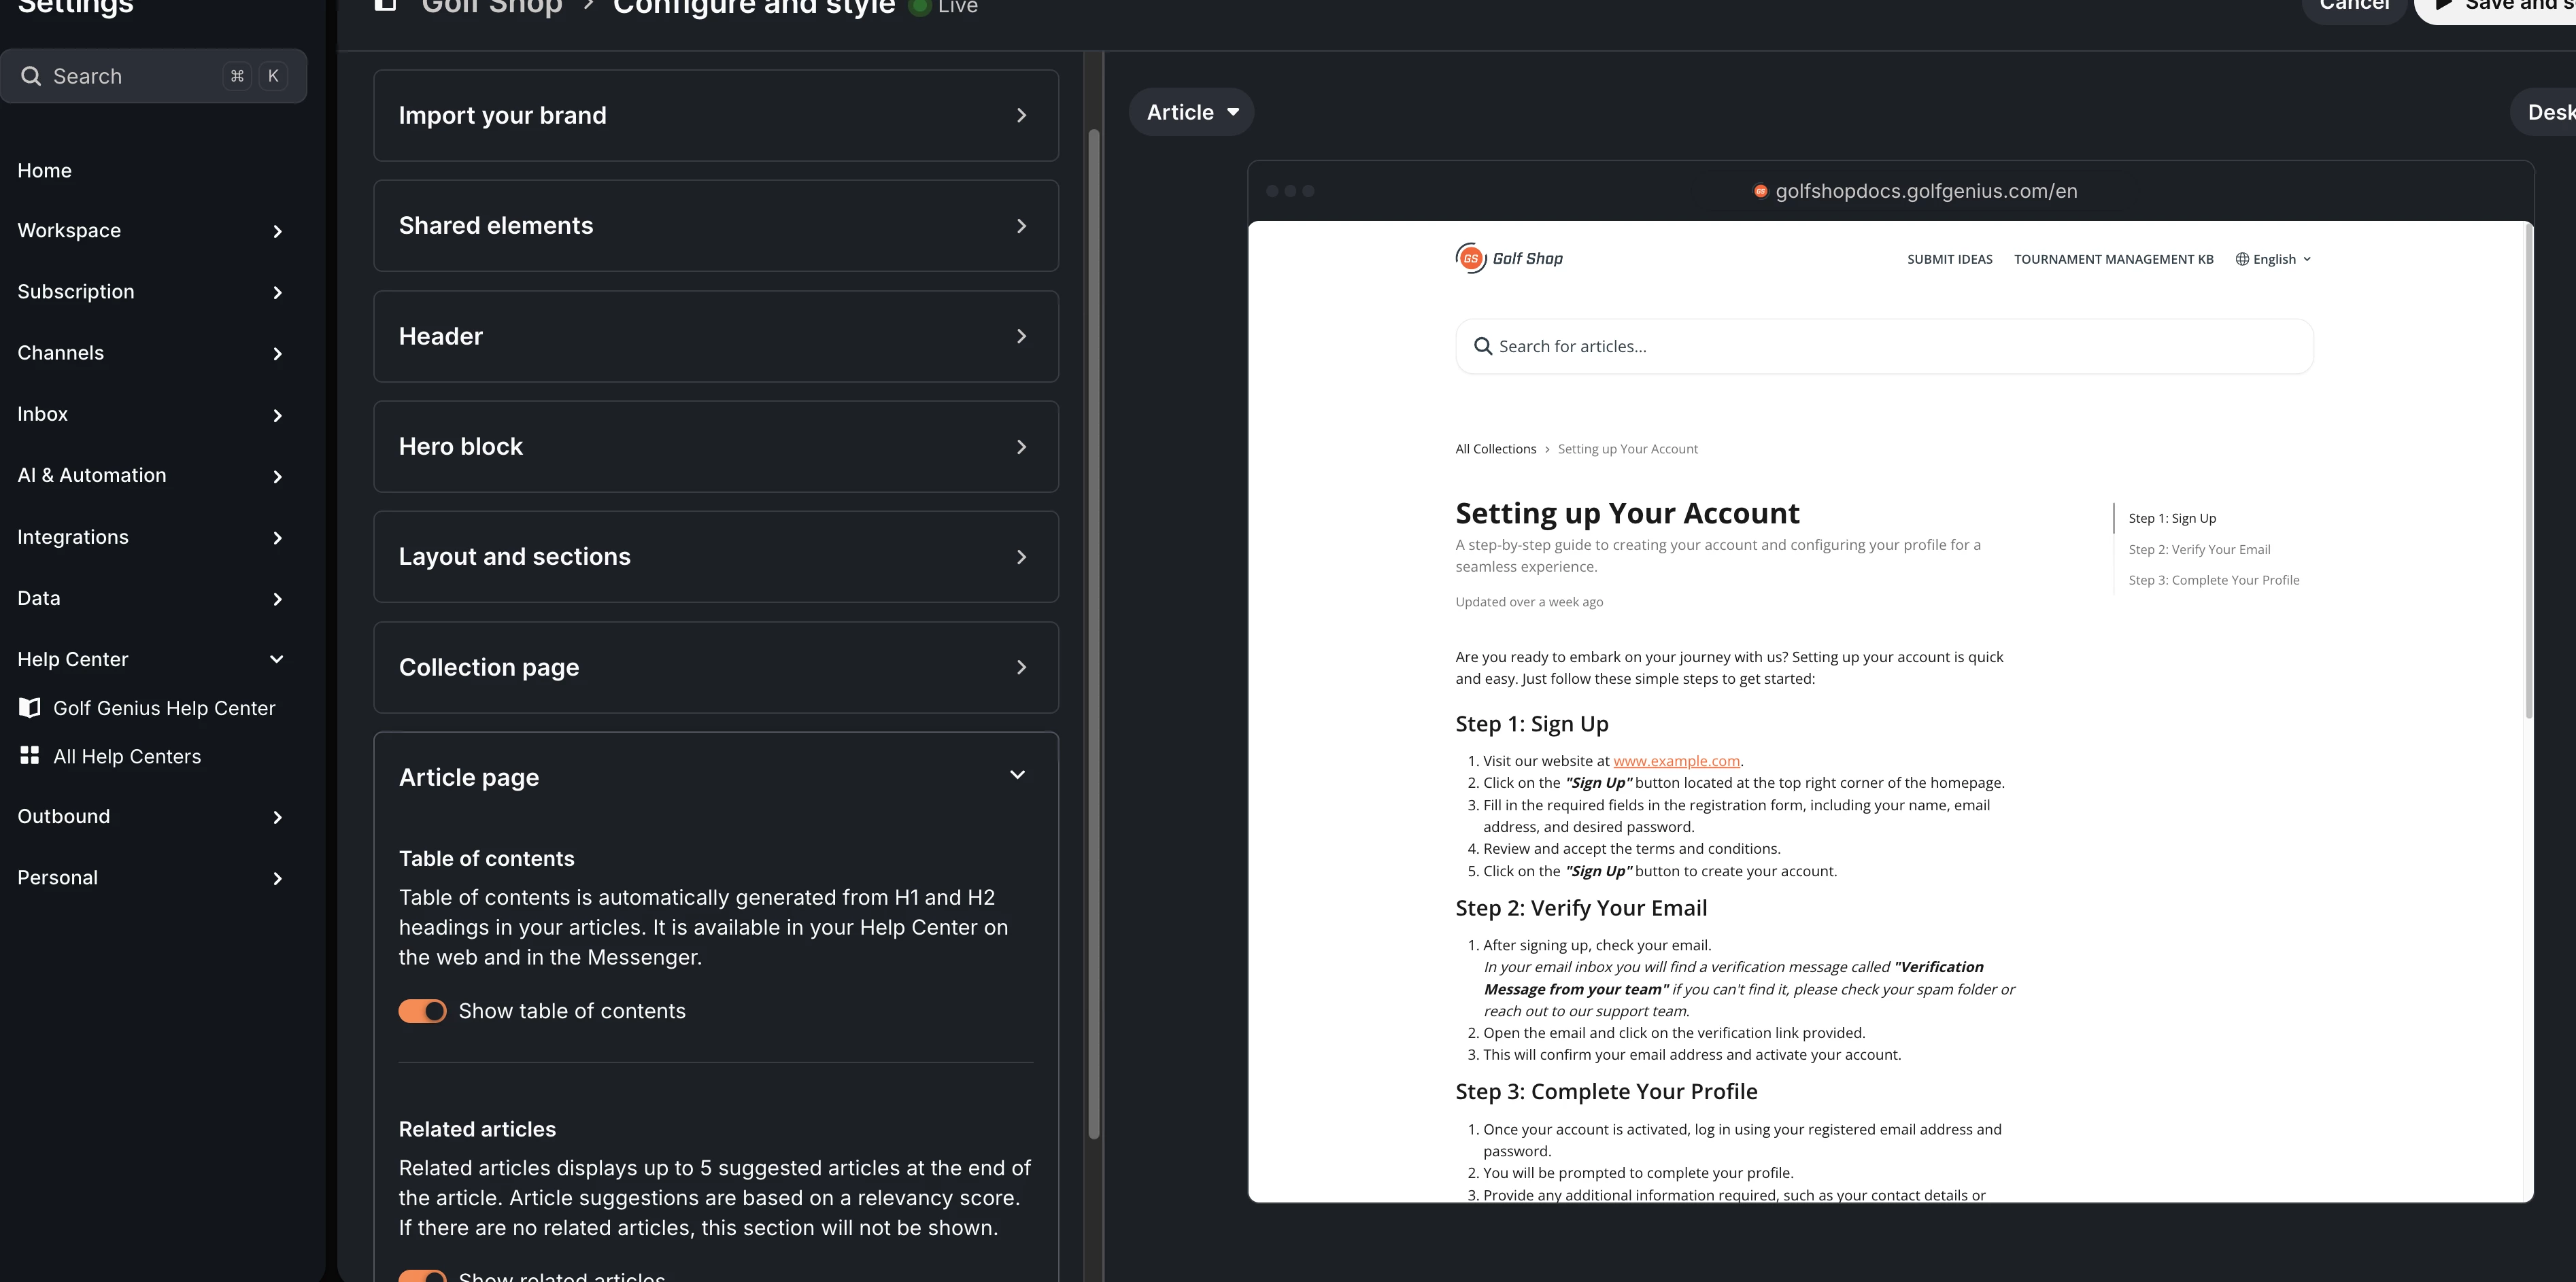Viewport: 2576px width, 1282px height.
Task: Click the site favicon beside the preview URL
Action: point(1760,191)
